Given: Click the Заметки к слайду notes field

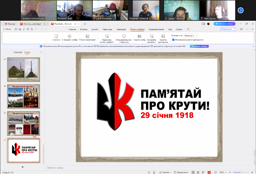Looking at the screenshot, I should (x=149, y=168).
